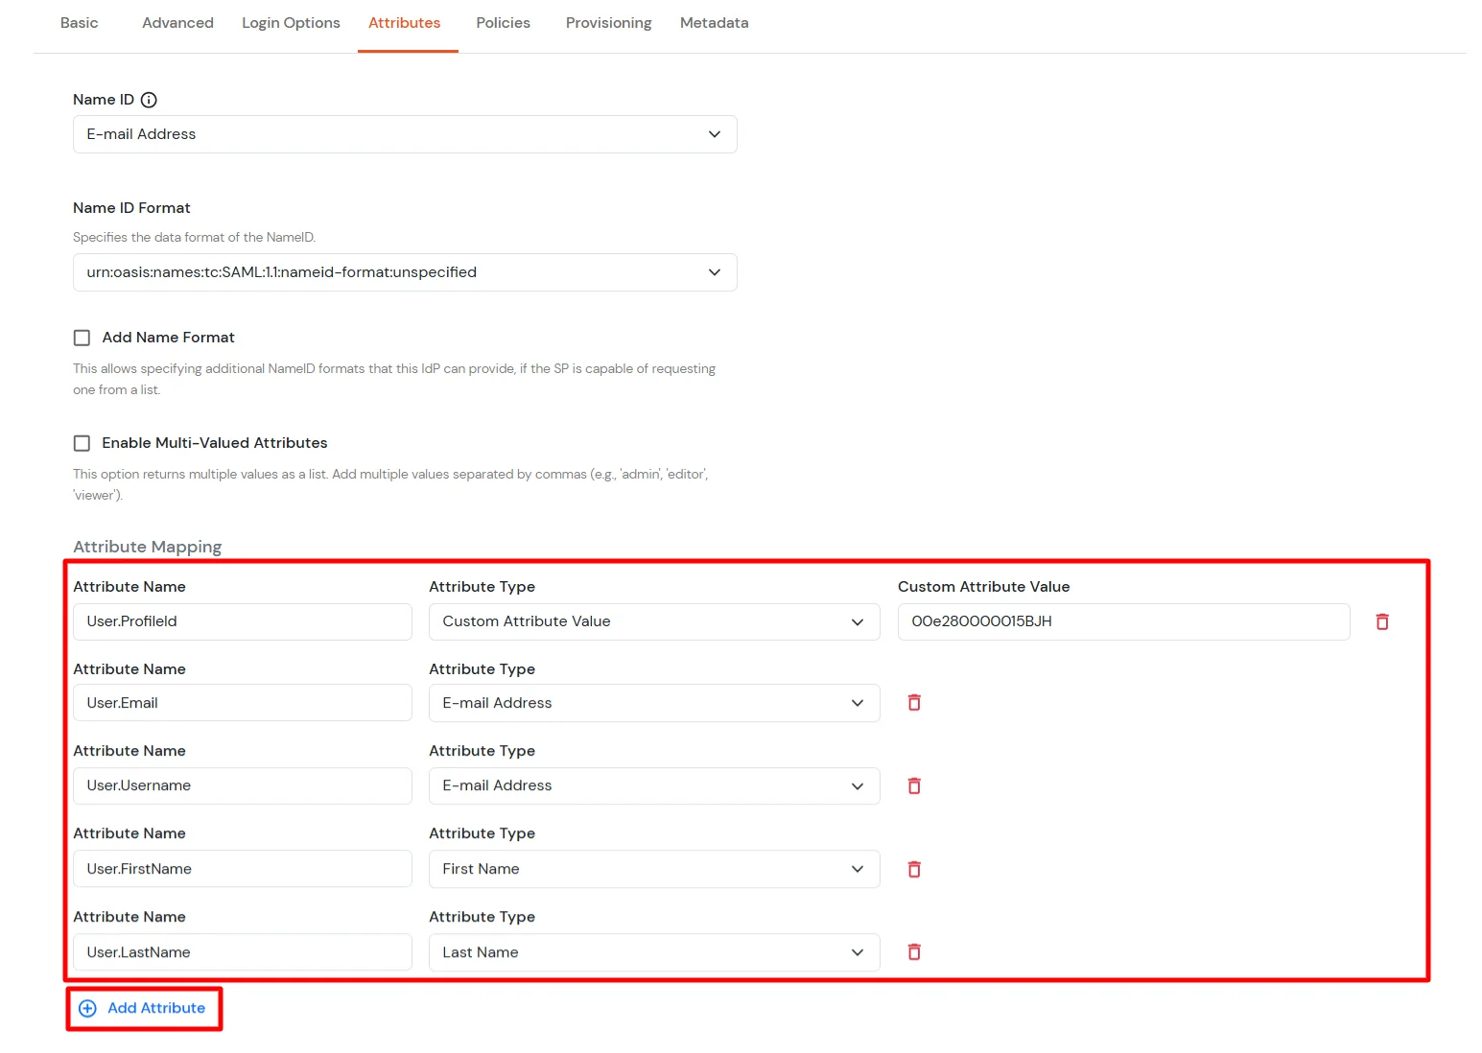Delete the User.Username attribute mapping

913,785
